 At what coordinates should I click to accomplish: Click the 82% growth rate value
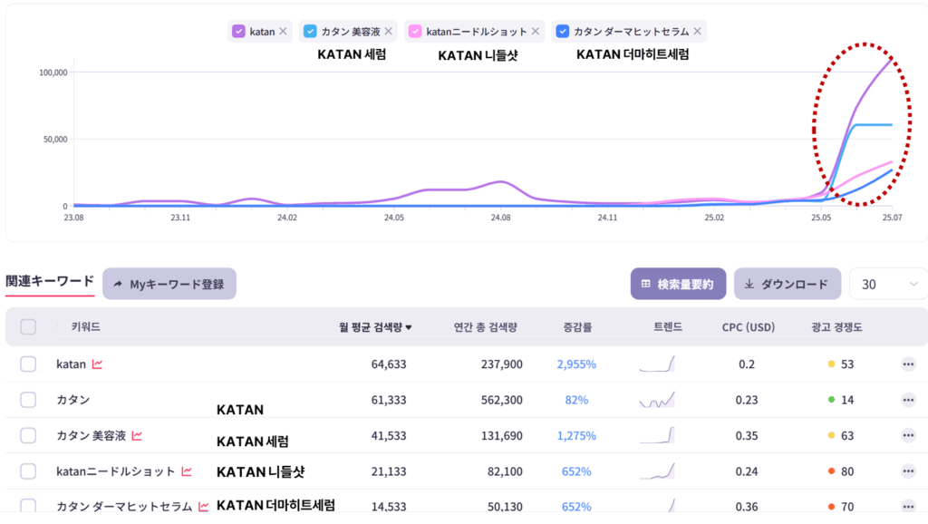click(576, 400)
